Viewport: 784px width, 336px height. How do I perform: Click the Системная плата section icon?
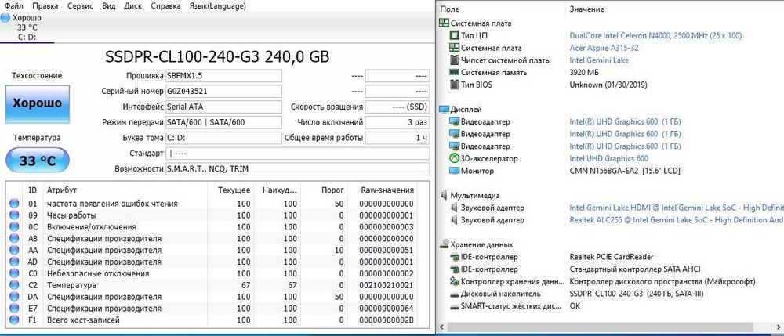click(x=444, y=23)
